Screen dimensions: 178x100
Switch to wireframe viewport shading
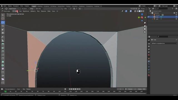click(x=138, y=11)
